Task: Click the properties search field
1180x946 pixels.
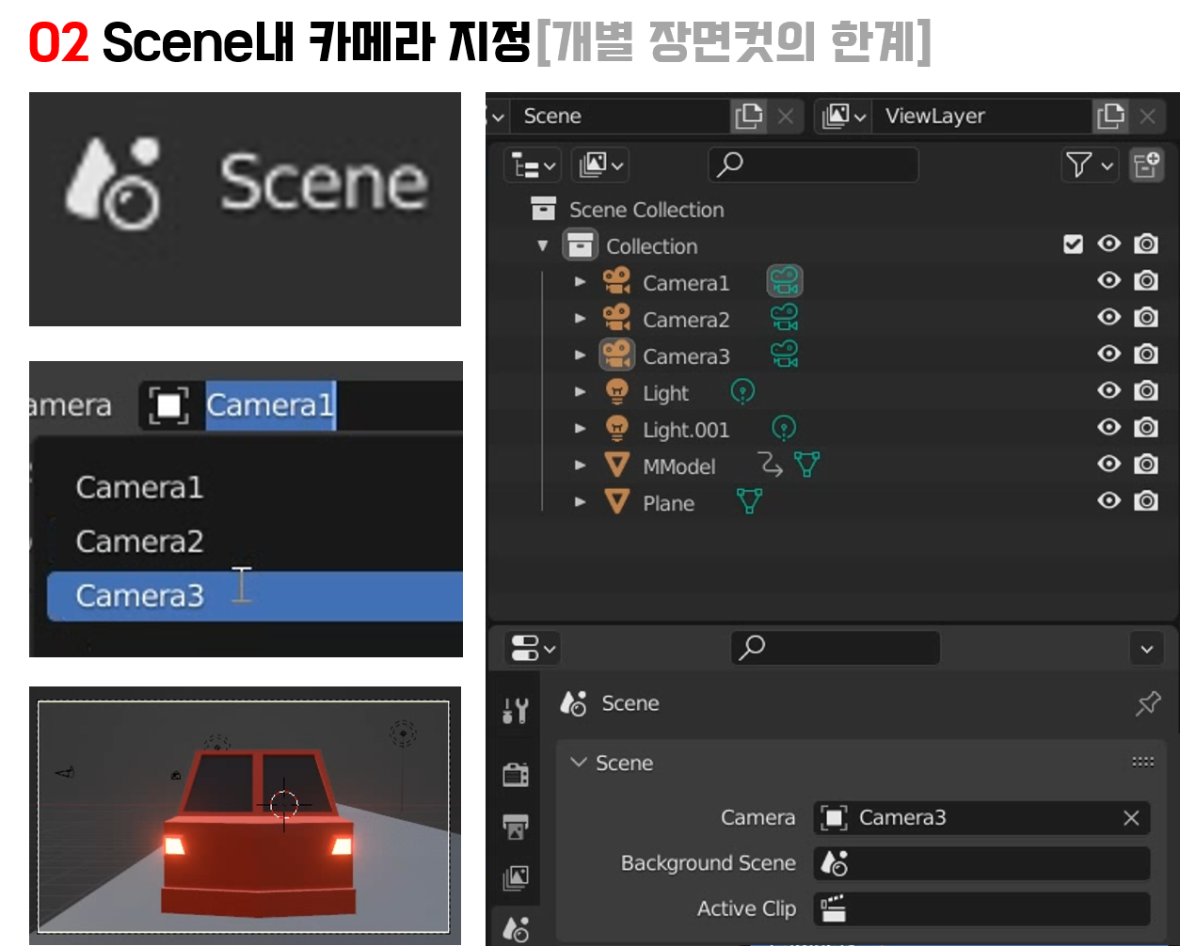Action: pyautogui.click(x=835, y=648)
